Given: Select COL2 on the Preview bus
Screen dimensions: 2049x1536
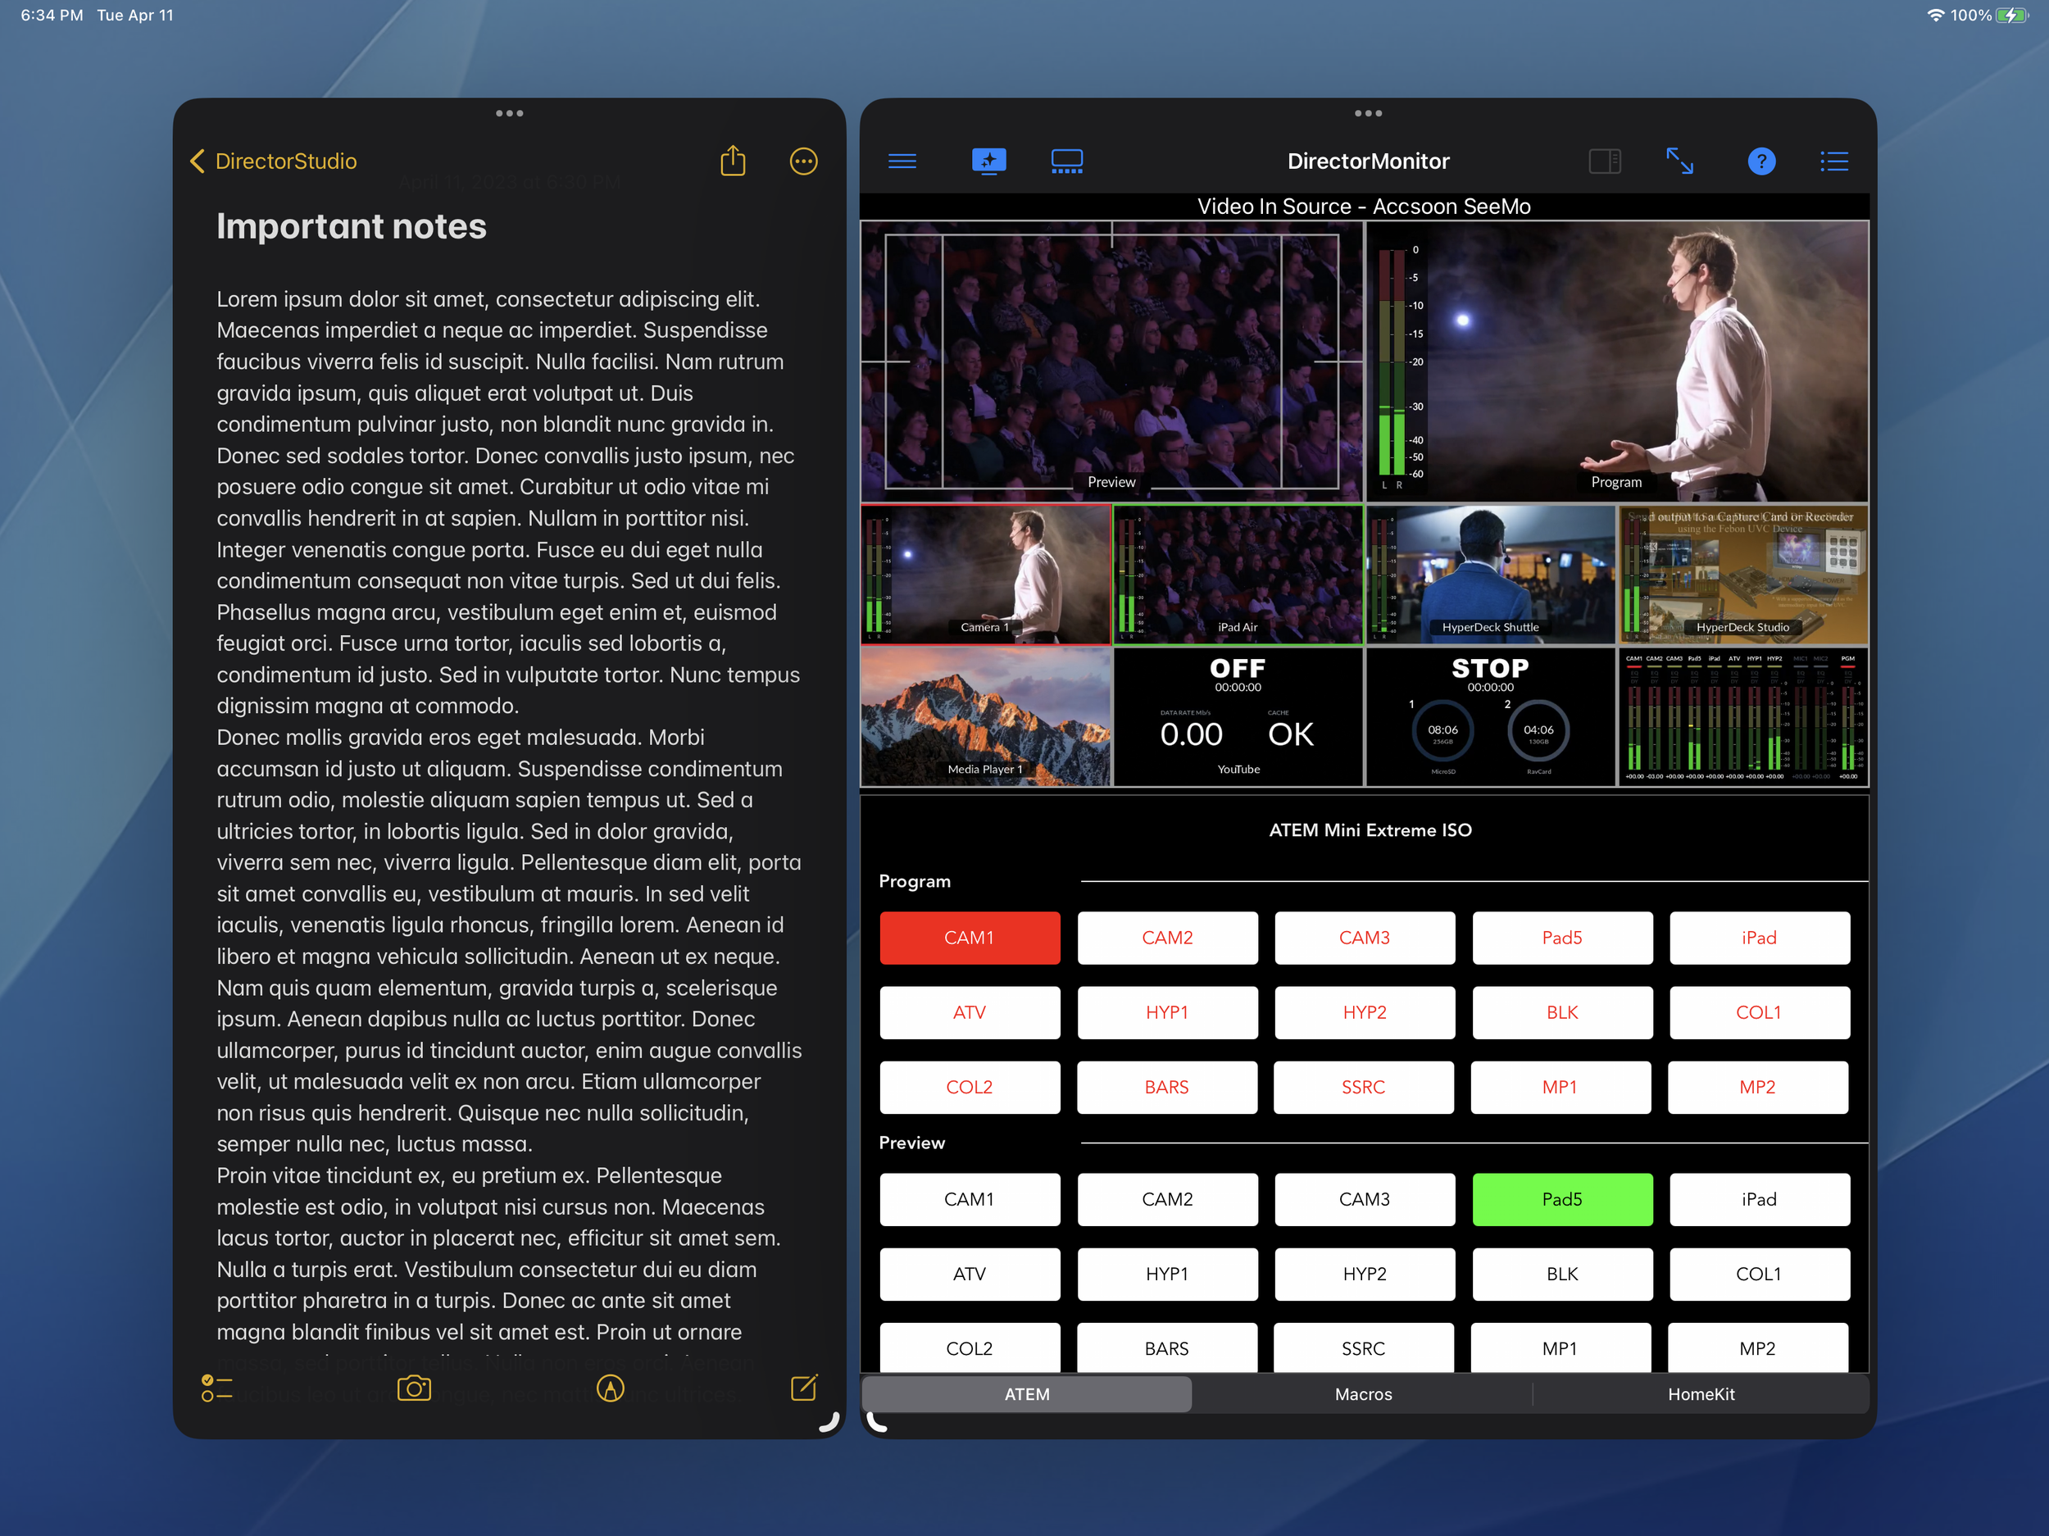Looking at the screenshot, I should coord(970,1347).
